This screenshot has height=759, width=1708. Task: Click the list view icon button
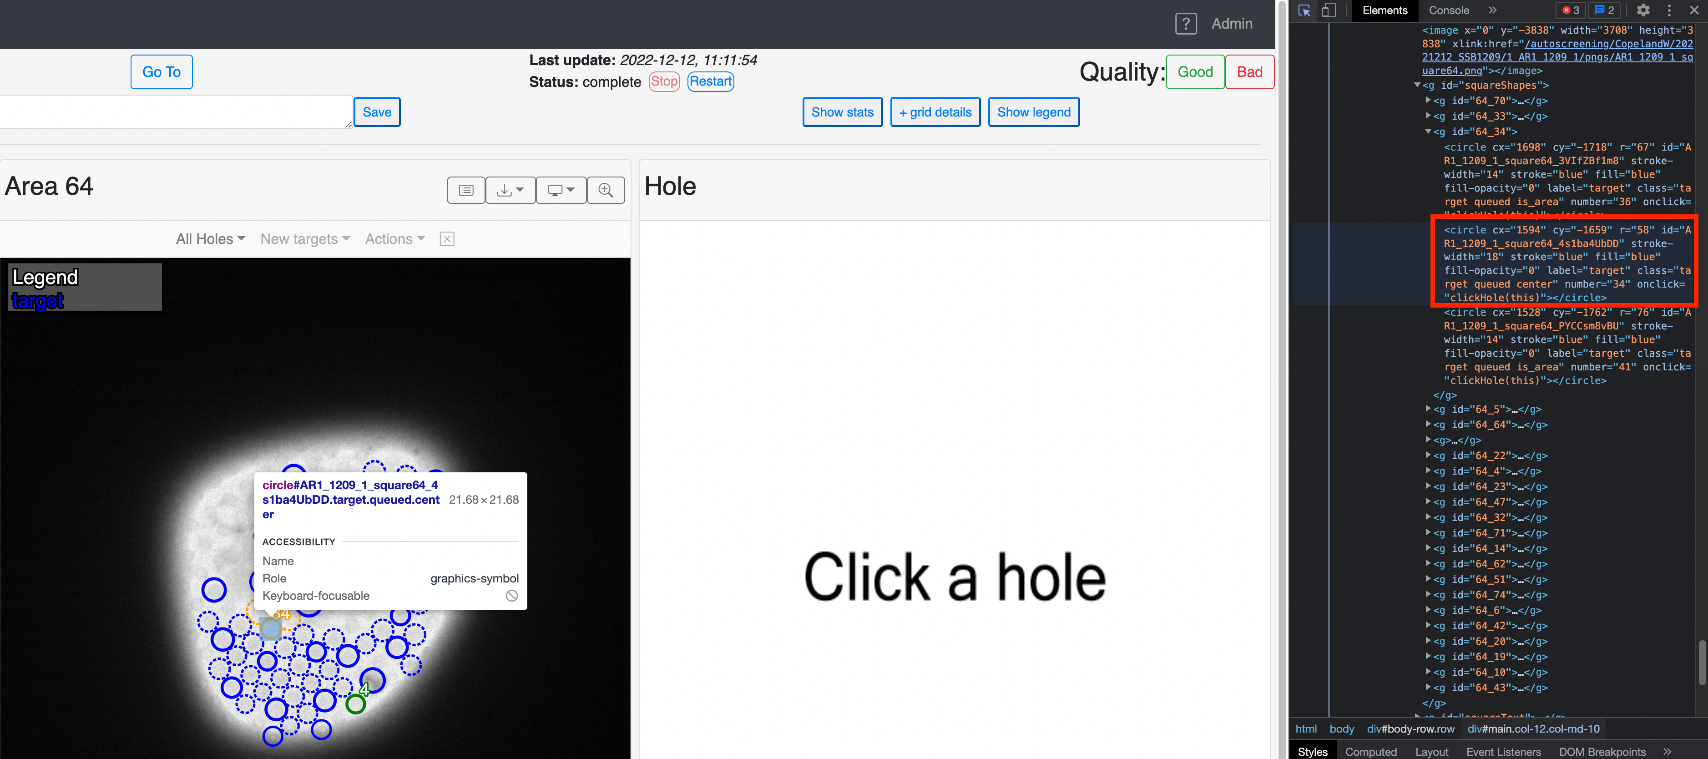pyautogui.click(x=466, y=190)
